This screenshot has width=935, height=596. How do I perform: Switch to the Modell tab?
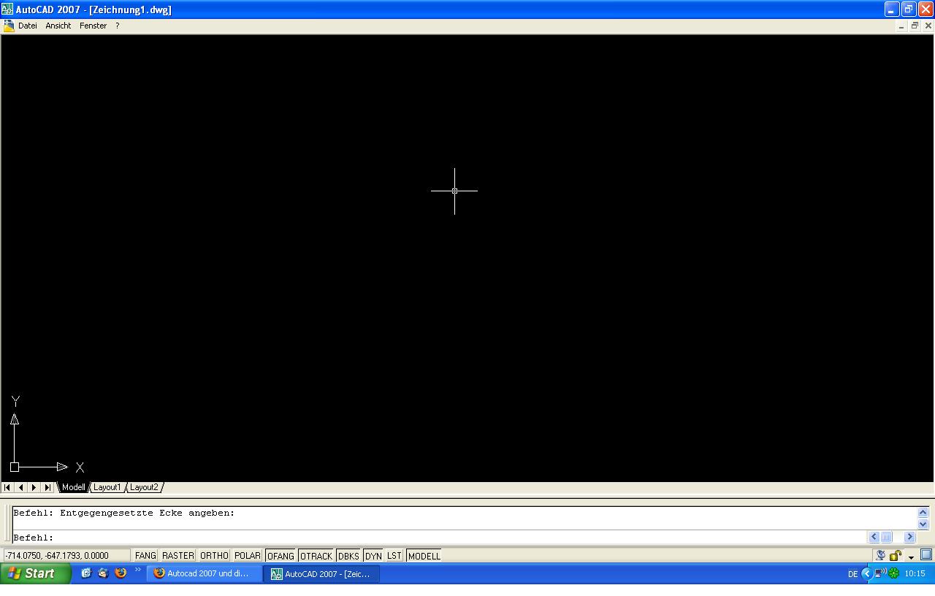73,487
